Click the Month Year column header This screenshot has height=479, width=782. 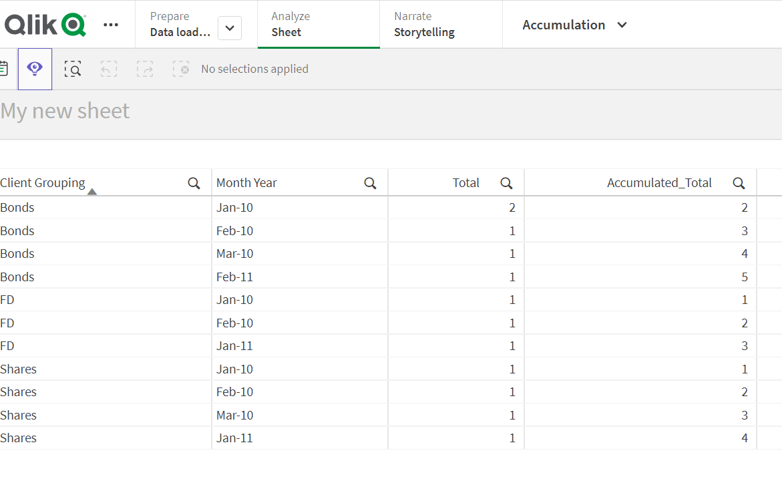coord(246,183)
